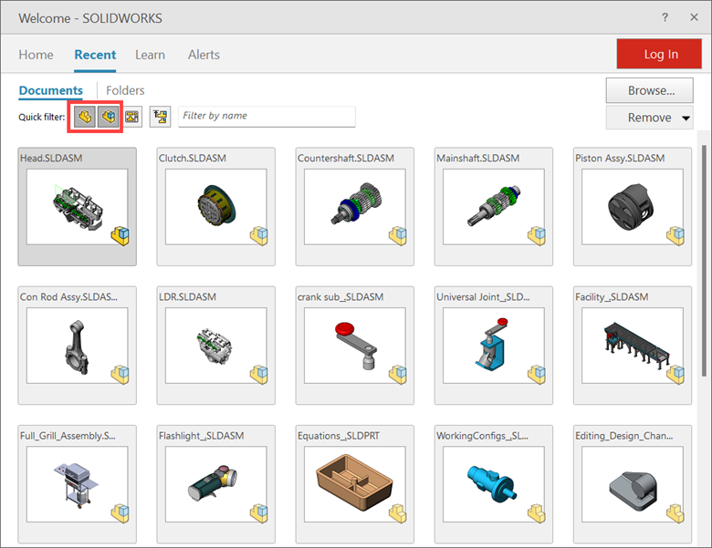
Task: Click the Flashlight_.SLDASM file name
Action: pyautogui.click(x=202, y=436)
